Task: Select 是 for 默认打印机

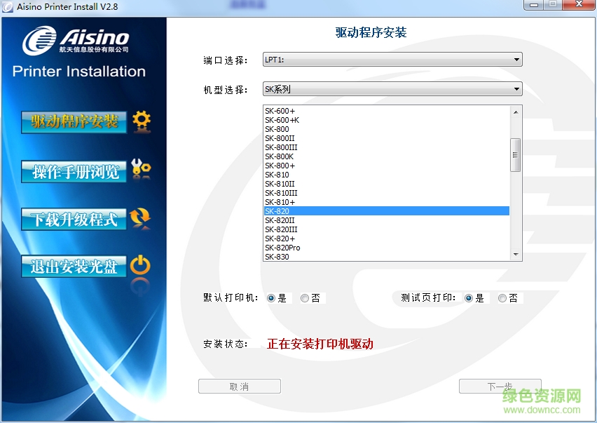Action: pos(273,297)
